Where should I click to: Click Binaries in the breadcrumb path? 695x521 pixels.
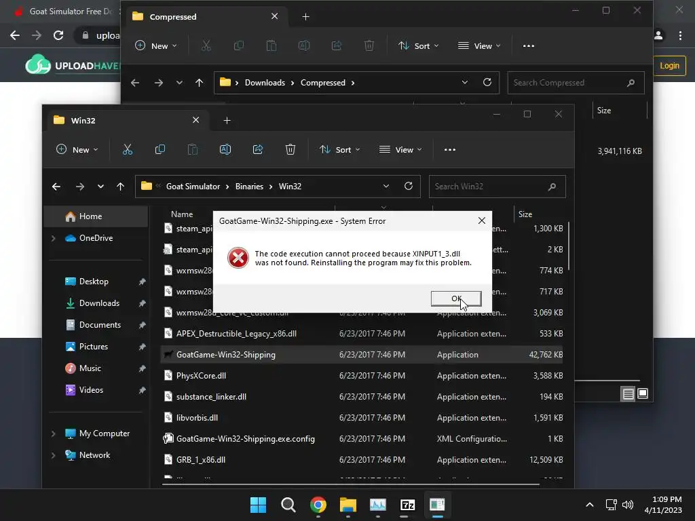click(249, 187)
